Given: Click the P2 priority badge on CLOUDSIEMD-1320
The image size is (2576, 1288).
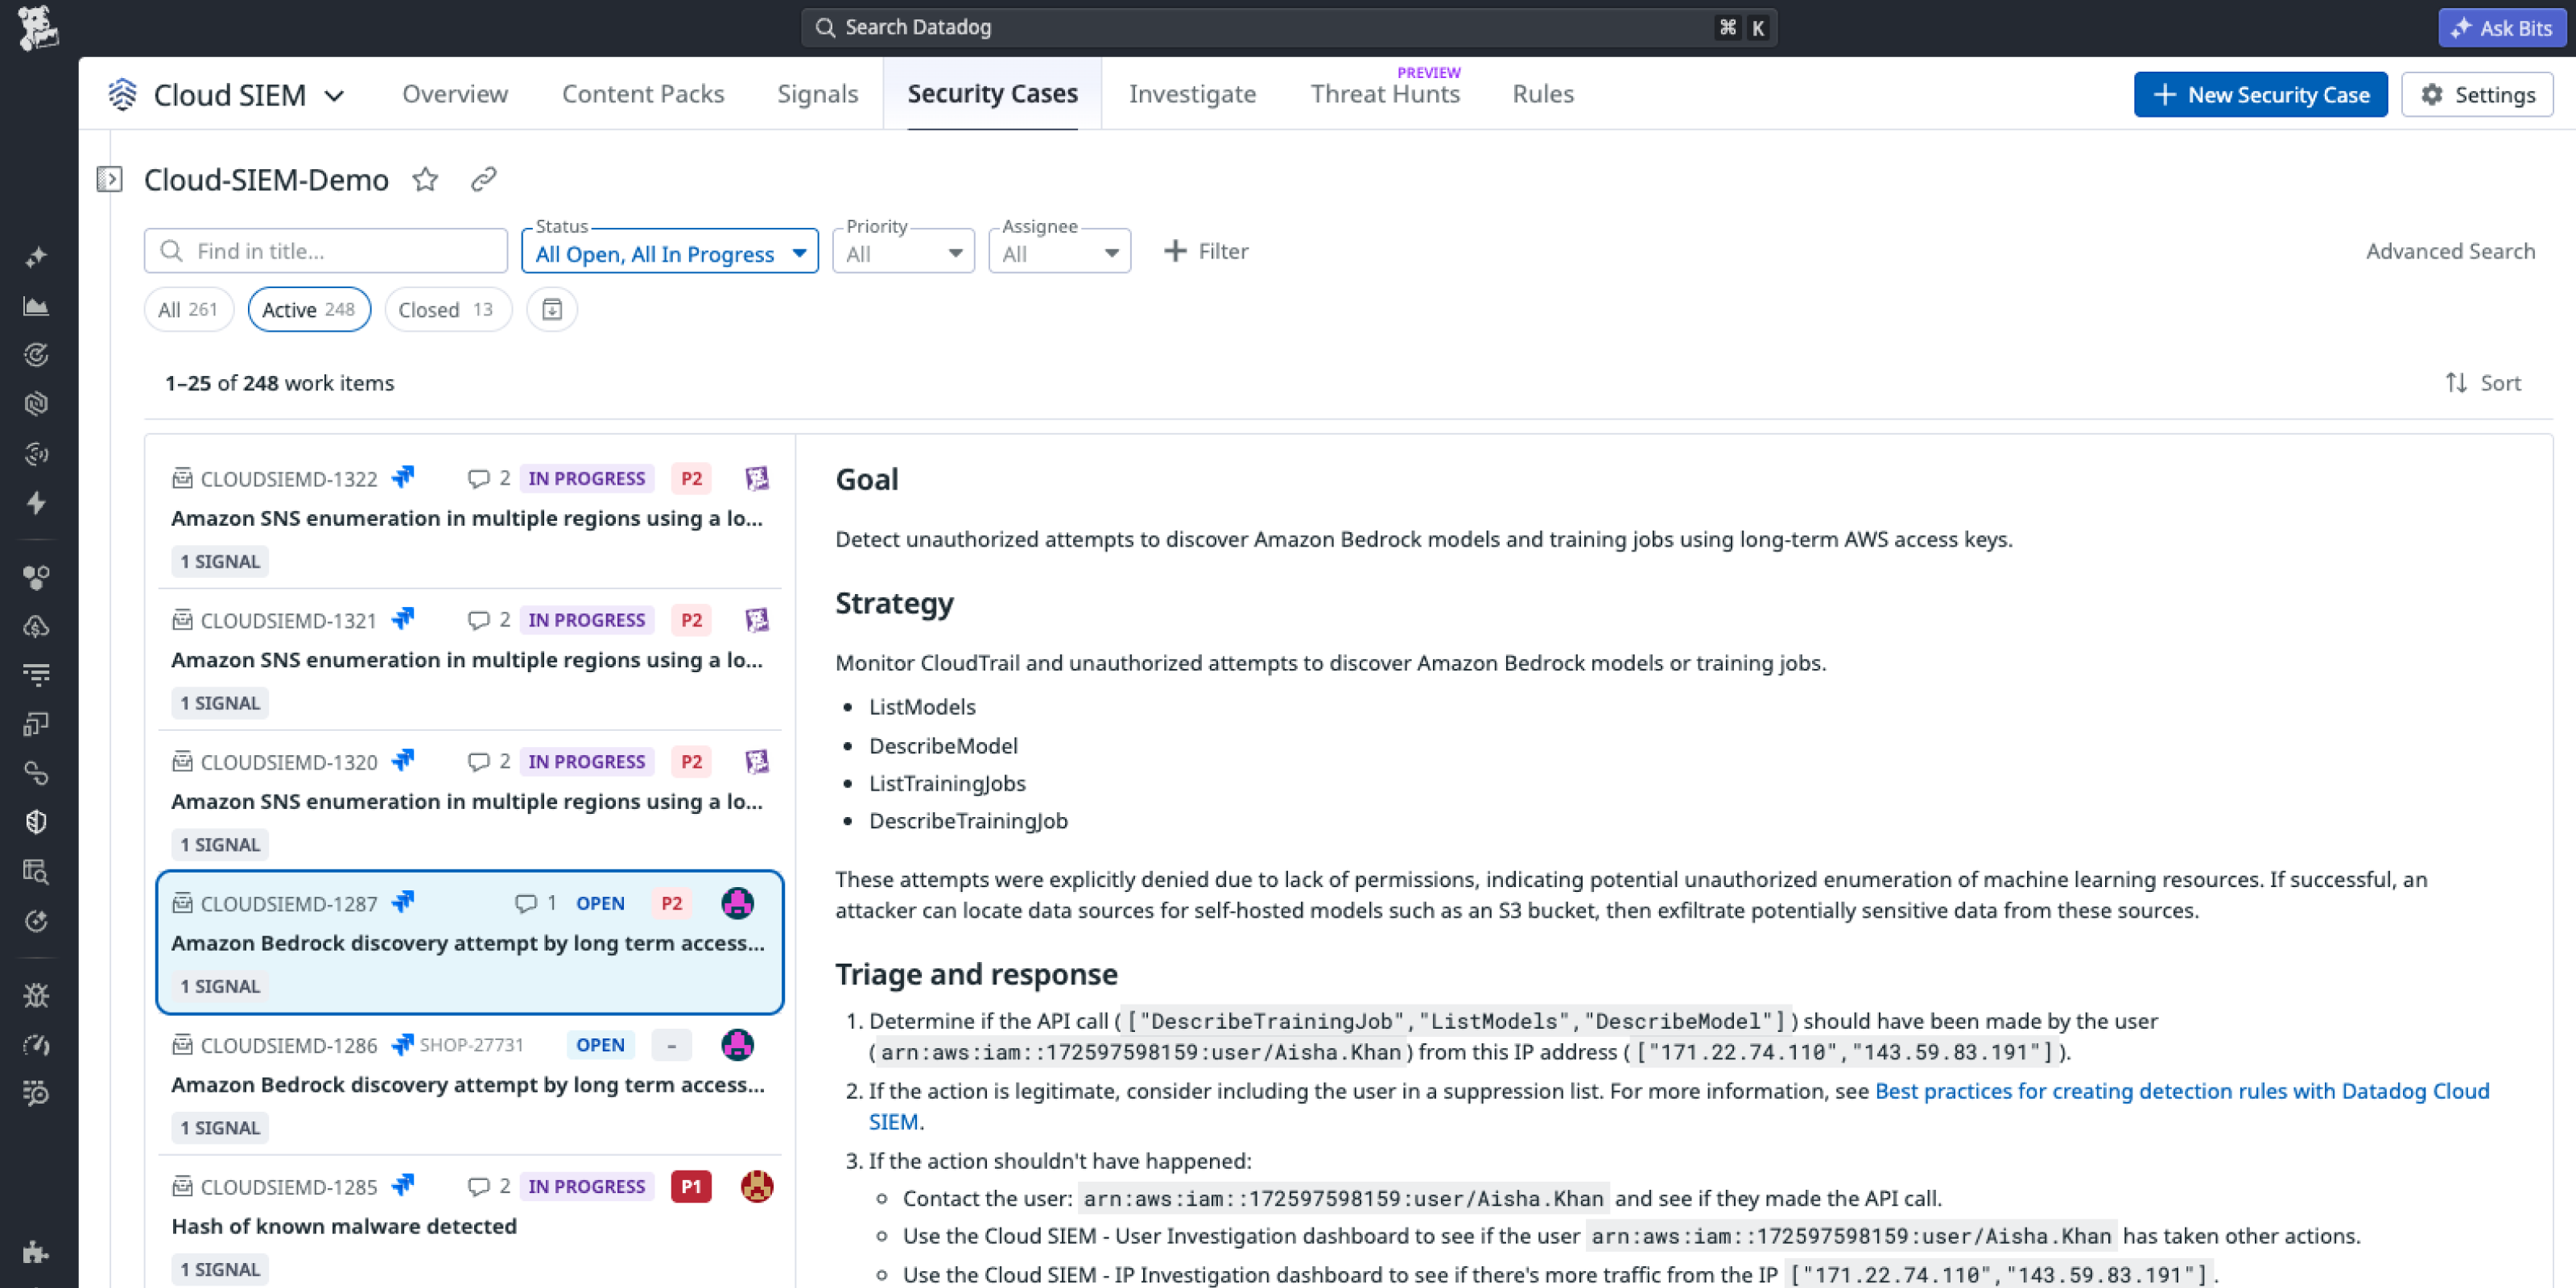Looking at the screenshot, I should tap(691, 762).
